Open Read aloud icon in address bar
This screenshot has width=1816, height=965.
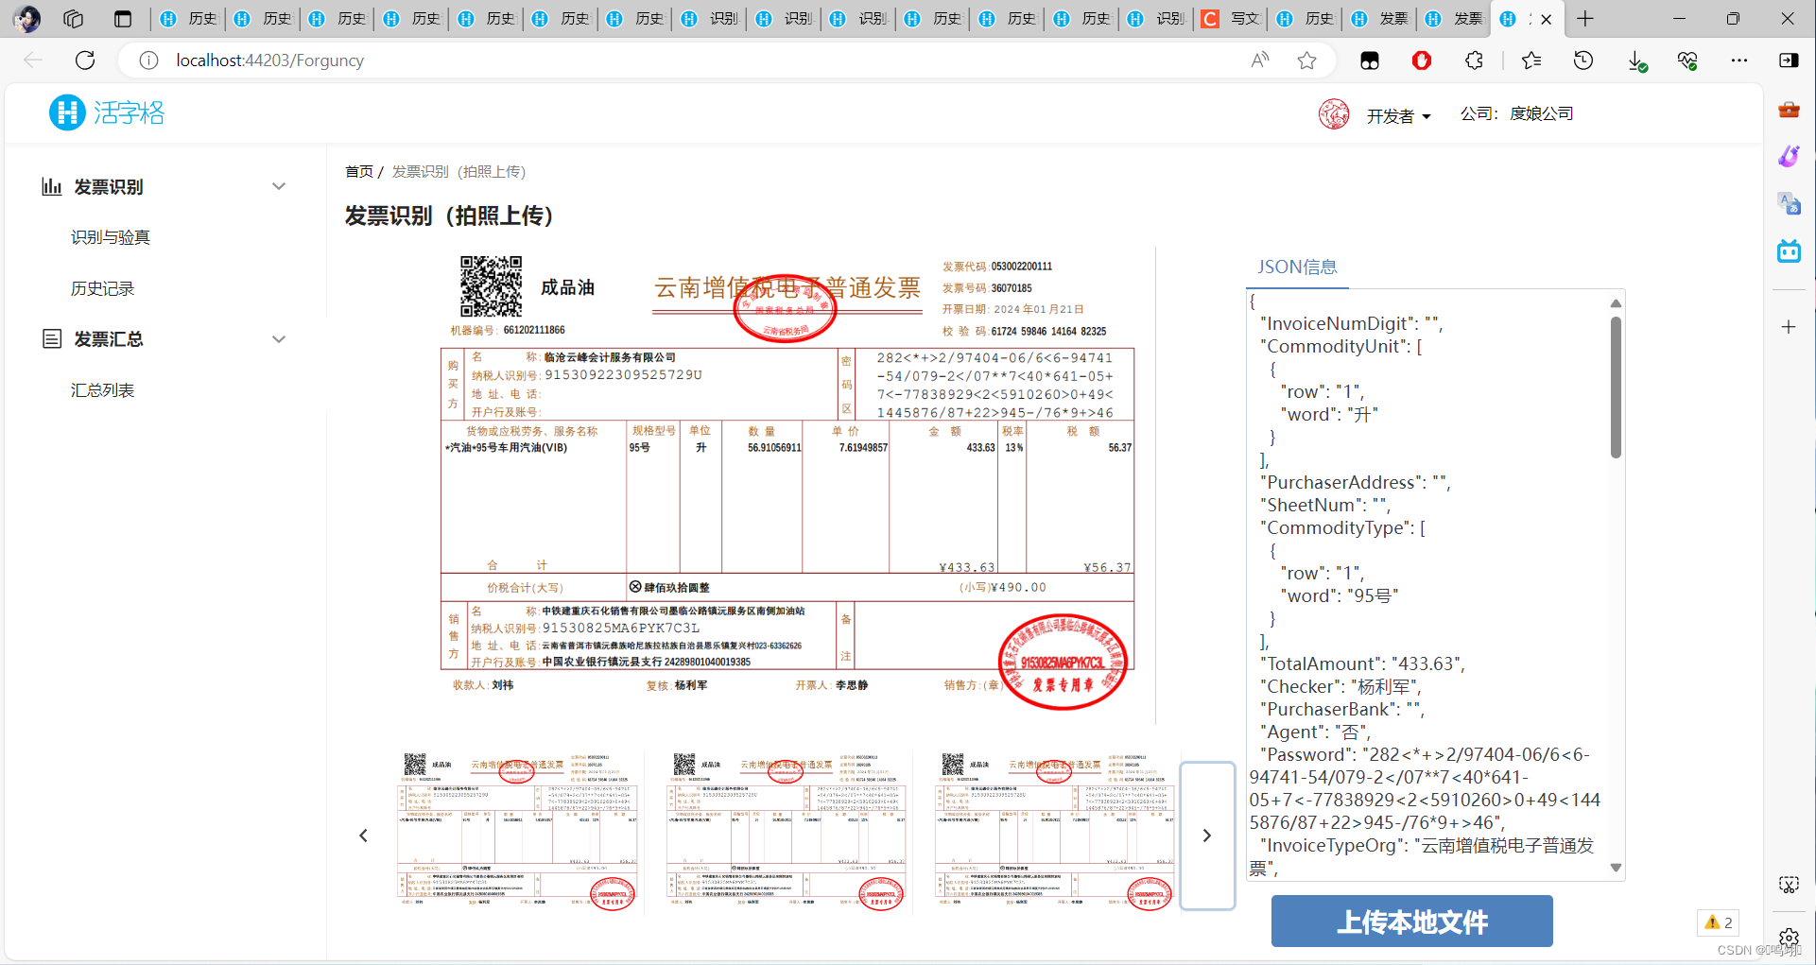1259,60
